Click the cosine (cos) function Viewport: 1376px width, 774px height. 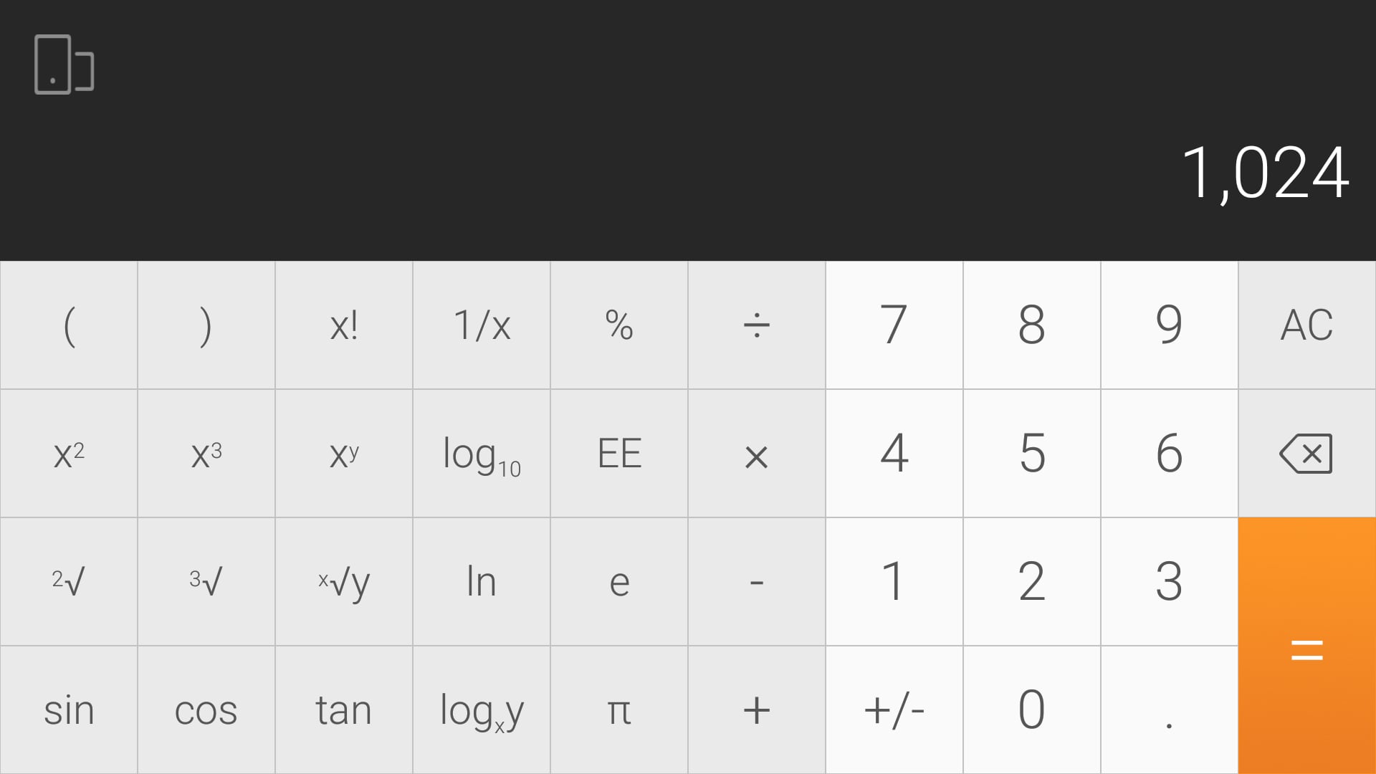pos(206,709)
